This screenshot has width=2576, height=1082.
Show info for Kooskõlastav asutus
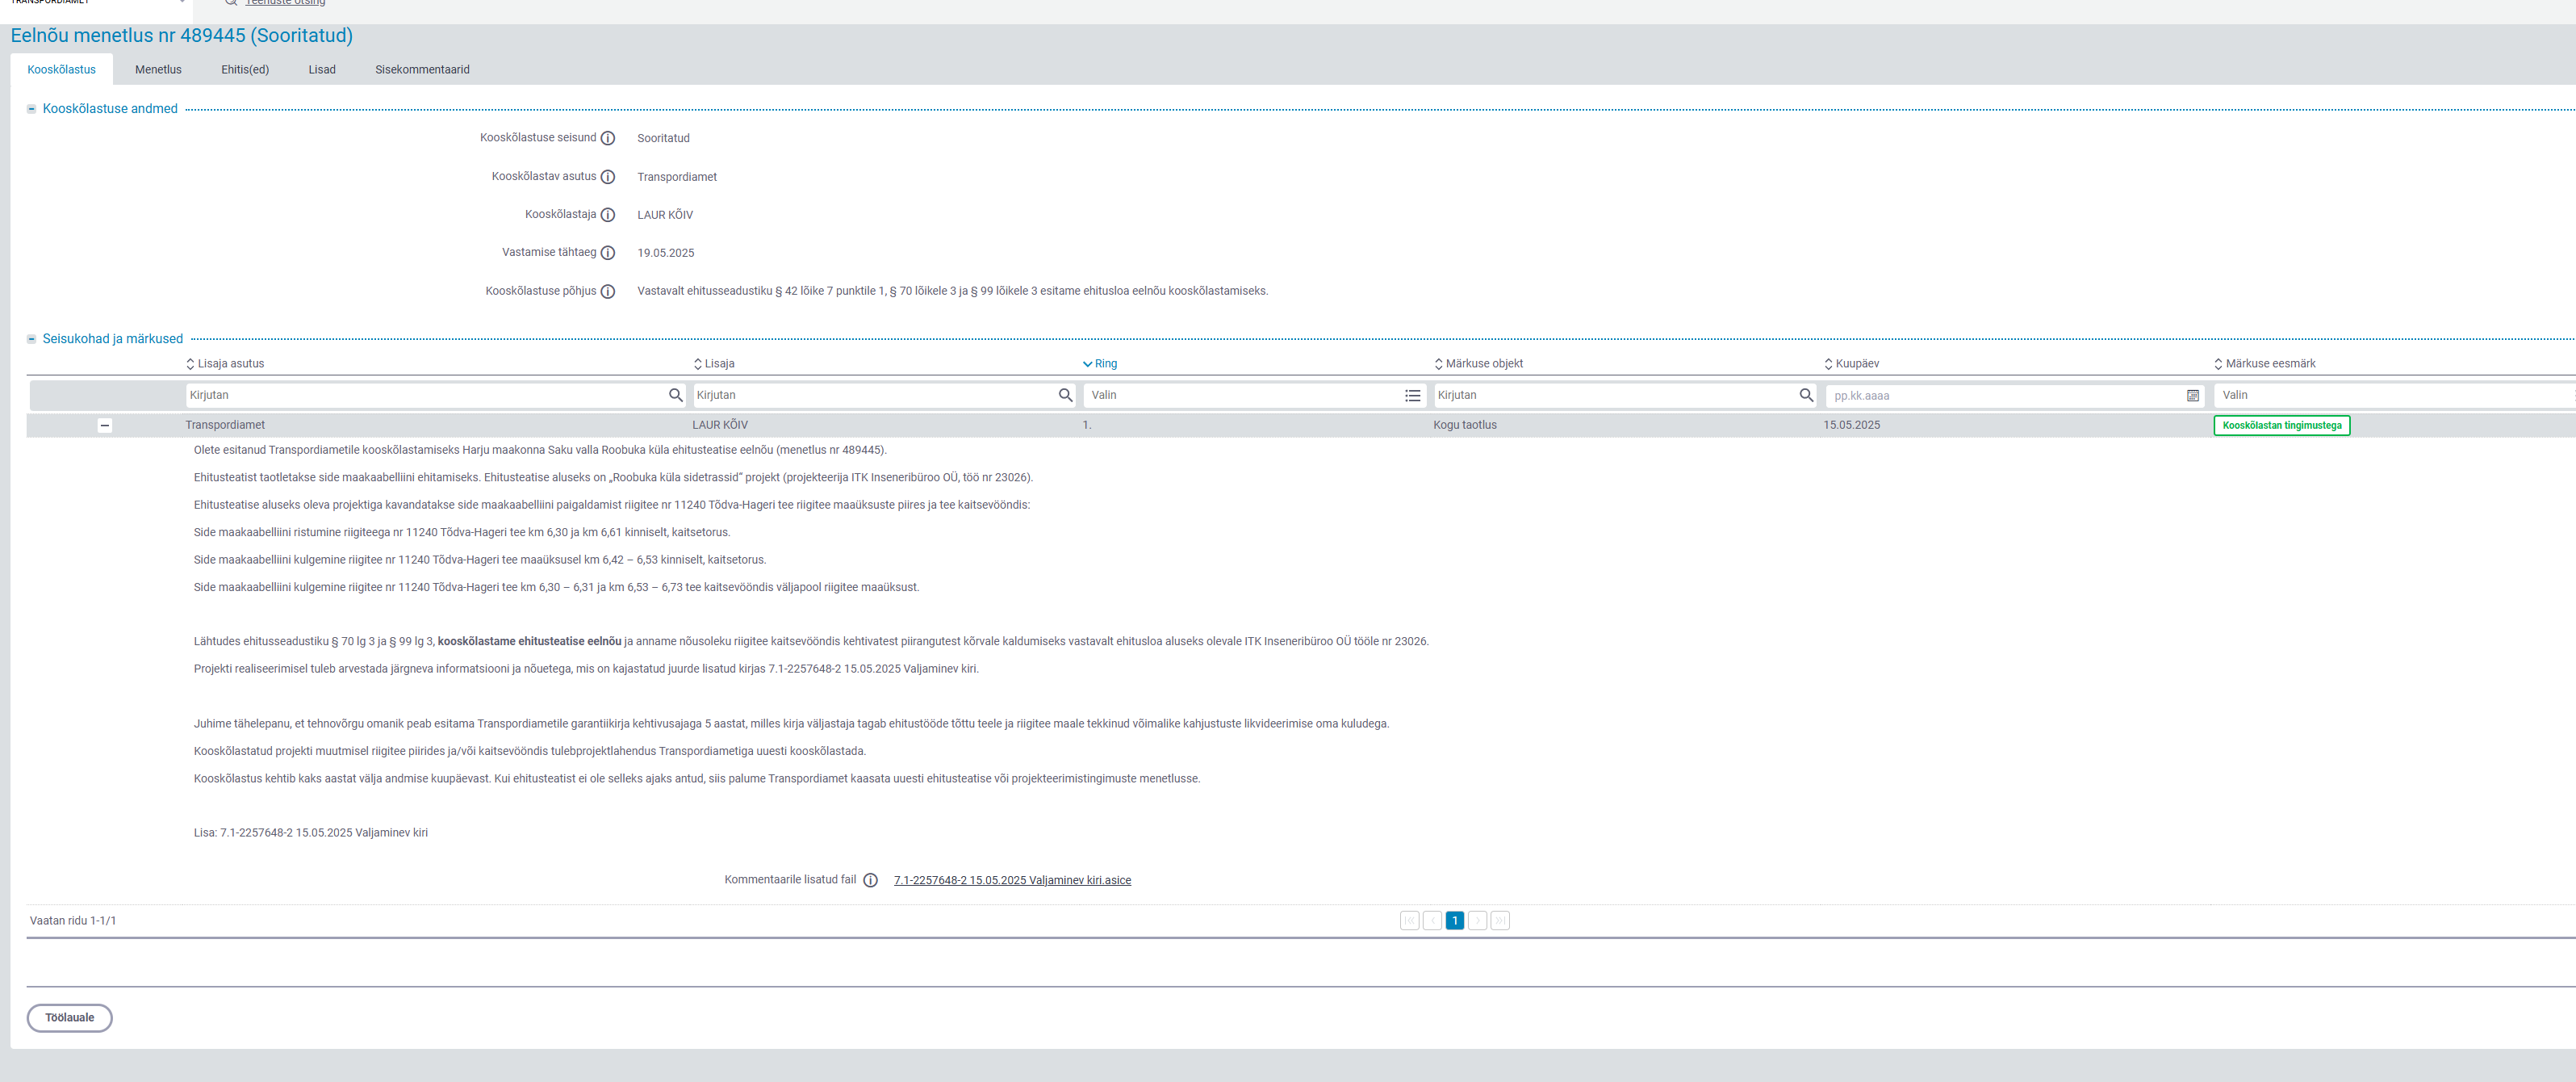(x=608, y=177)
